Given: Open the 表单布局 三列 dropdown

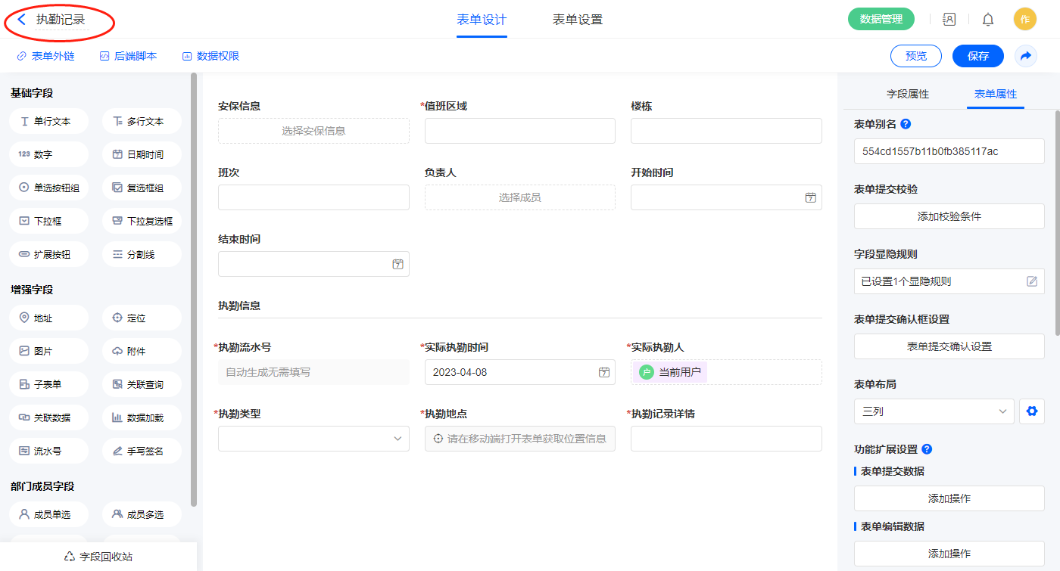Looking at the screenshot, I should coord(934,411).
